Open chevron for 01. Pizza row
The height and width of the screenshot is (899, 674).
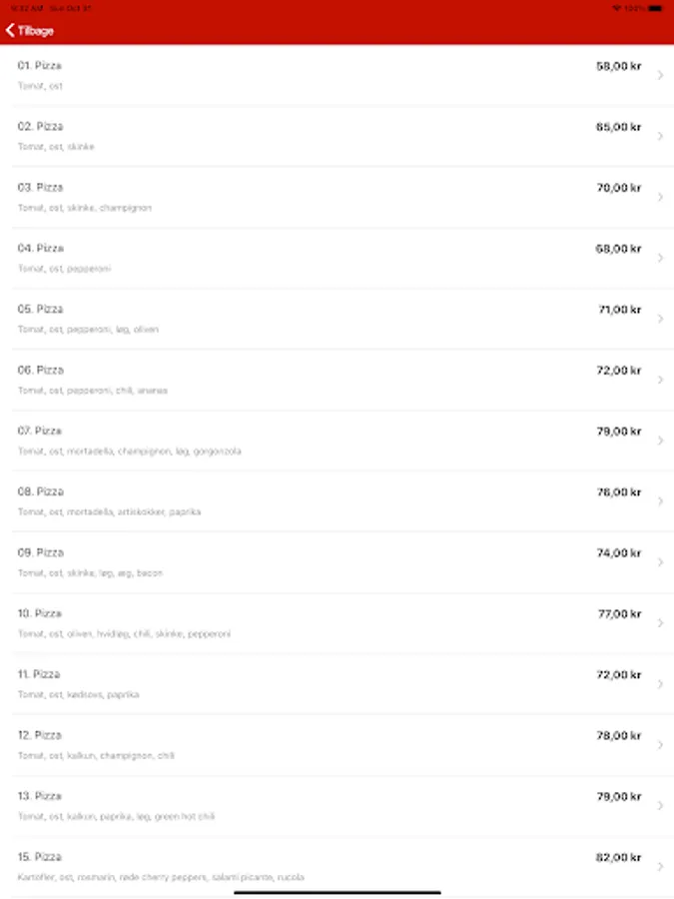tap(660, 75)
